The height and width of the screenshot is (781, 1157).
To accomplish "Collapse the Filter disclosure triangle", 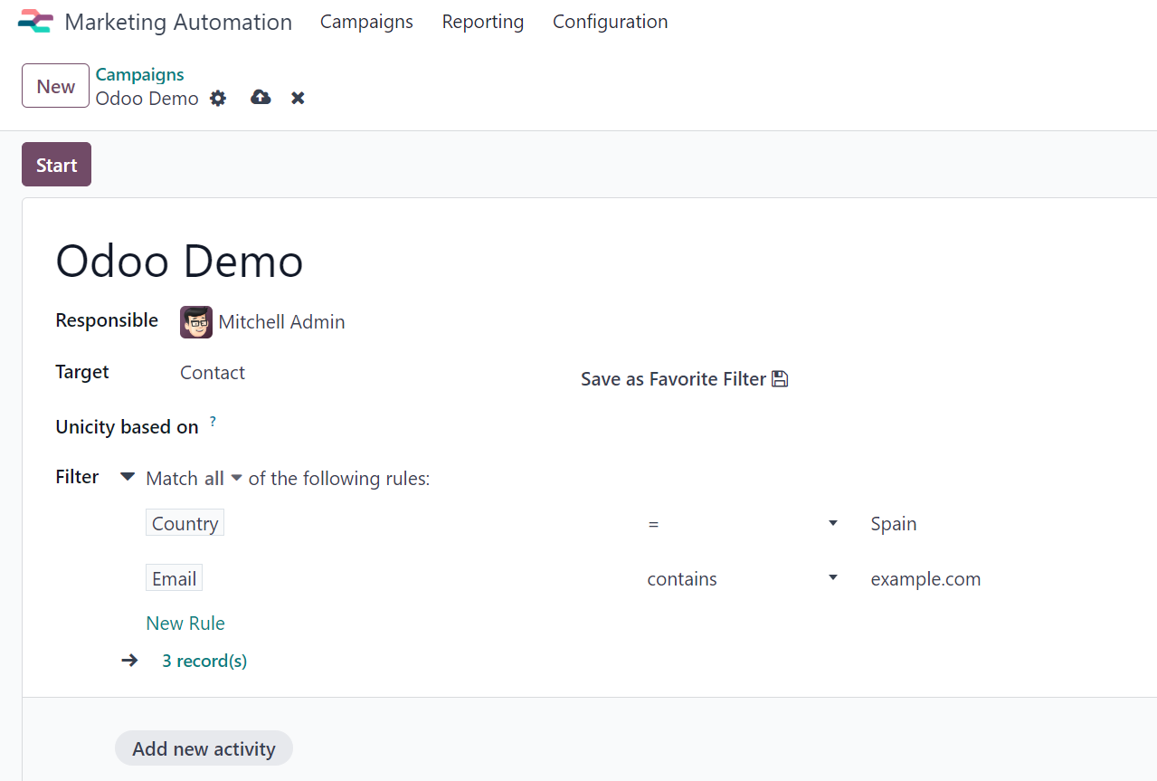I will 128,477.
